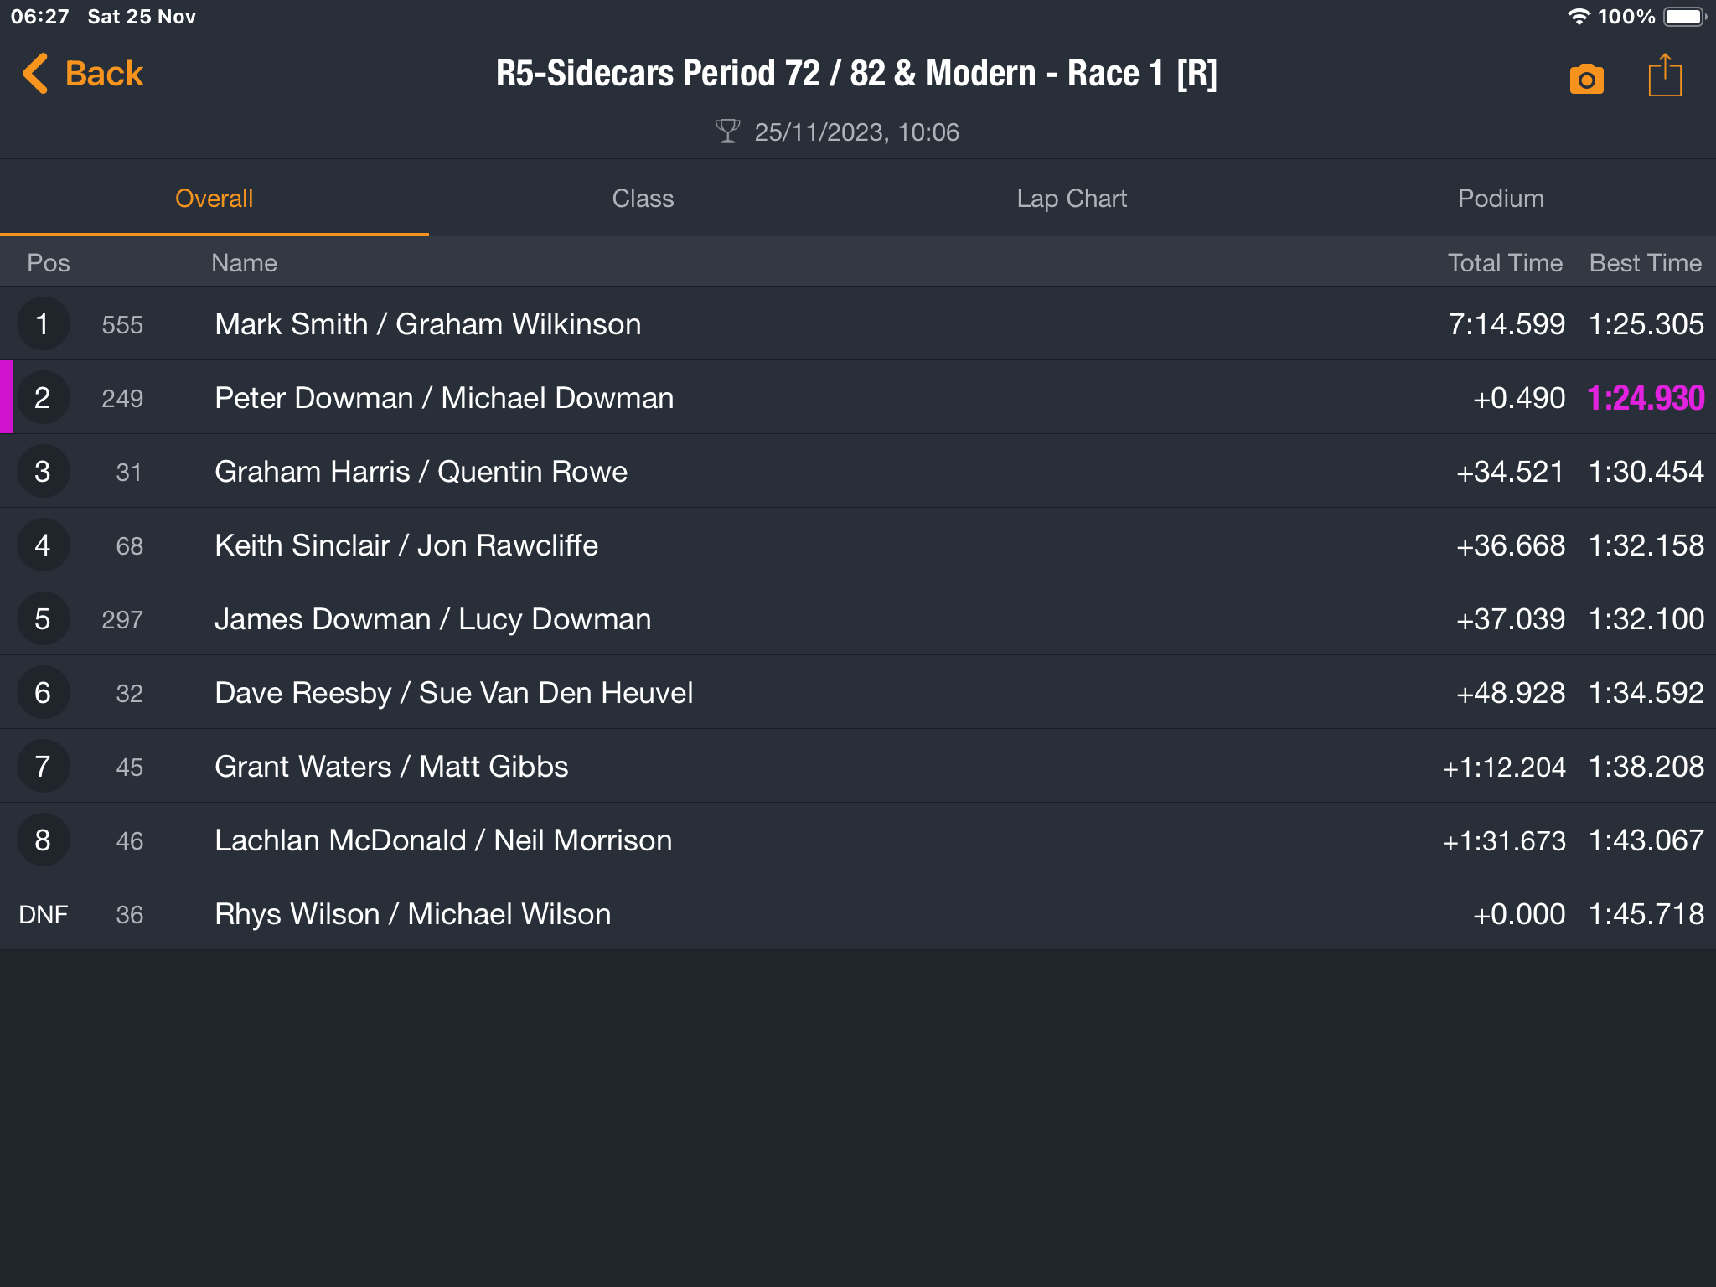Tap the camera screenshot icon

pyautogui.click(x=1586, y=79)
